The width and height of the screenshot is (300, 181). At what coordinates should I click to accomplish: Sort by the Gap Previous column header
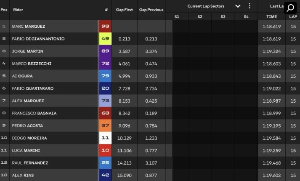tap(151, 9)
